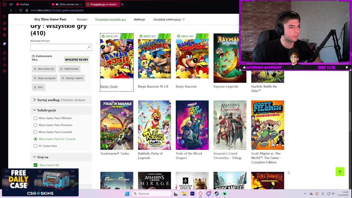Open Zarządzaj subskrypcją external link
Image resolution: width=352 pixels, height=198 pixels.
(x=169, y=20)
